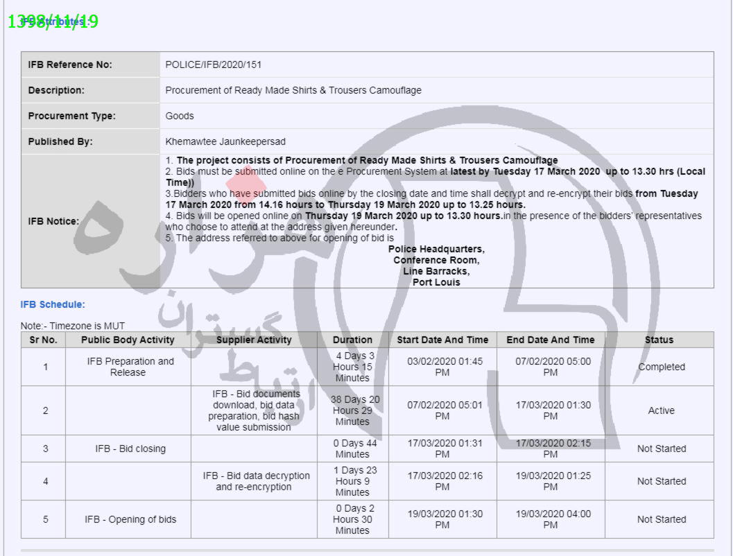Click the Completed status in row 1

[x=661, y=367]
